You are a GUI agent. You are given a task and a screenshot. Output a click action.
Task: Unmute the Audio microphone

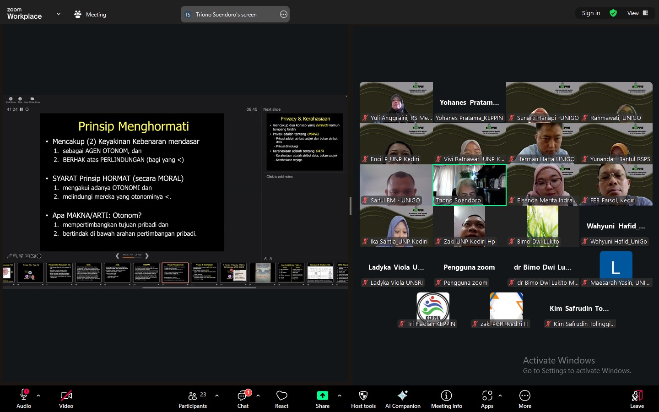pos(24,396)
